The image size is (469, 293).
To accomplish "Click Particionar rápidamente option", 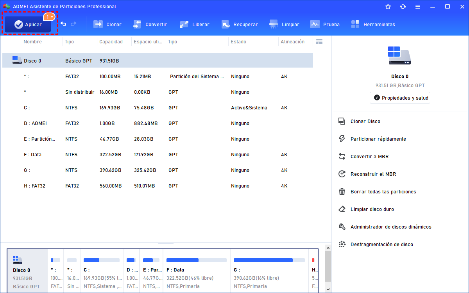I will (378, 139).
